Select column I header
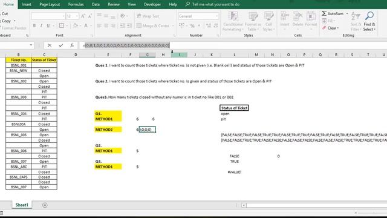Screen dimensions: 387x218 pyautogui.click(x=179, y=54)
